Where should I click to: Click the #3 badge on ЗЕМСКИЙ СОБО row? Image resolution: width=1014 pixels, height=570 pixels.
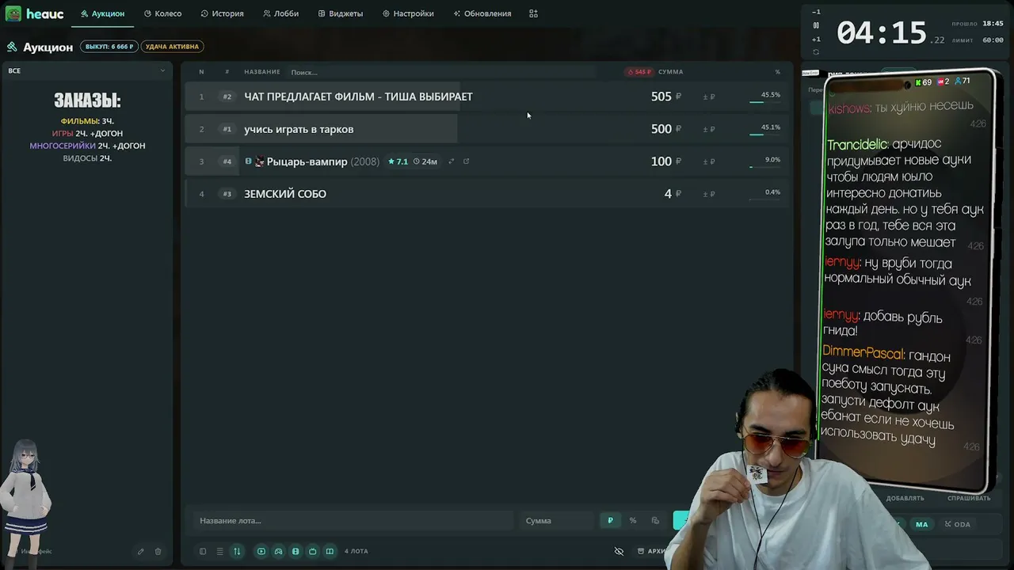point(227,194)
